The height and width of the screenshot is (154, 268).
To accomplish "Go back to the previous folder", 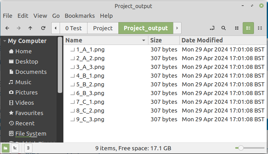I will [7, 28].
